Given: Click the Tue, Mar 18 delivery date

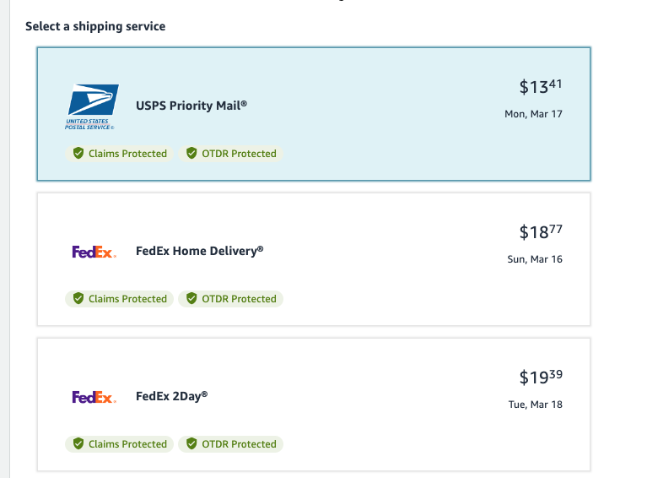Looking at the screenshot, I should click(x=535, y=405).
